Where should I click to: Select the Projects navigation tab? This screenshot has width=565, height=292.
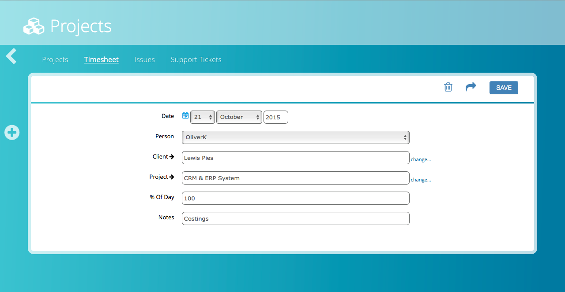pyautogui.click(x=55, y=59)
